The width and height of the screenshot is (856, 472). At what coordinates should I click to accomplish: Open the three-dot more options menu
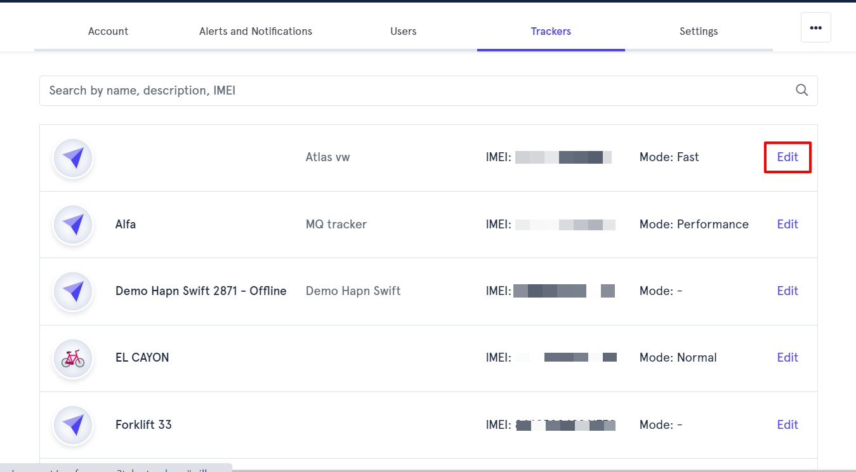tap(816, 27)
